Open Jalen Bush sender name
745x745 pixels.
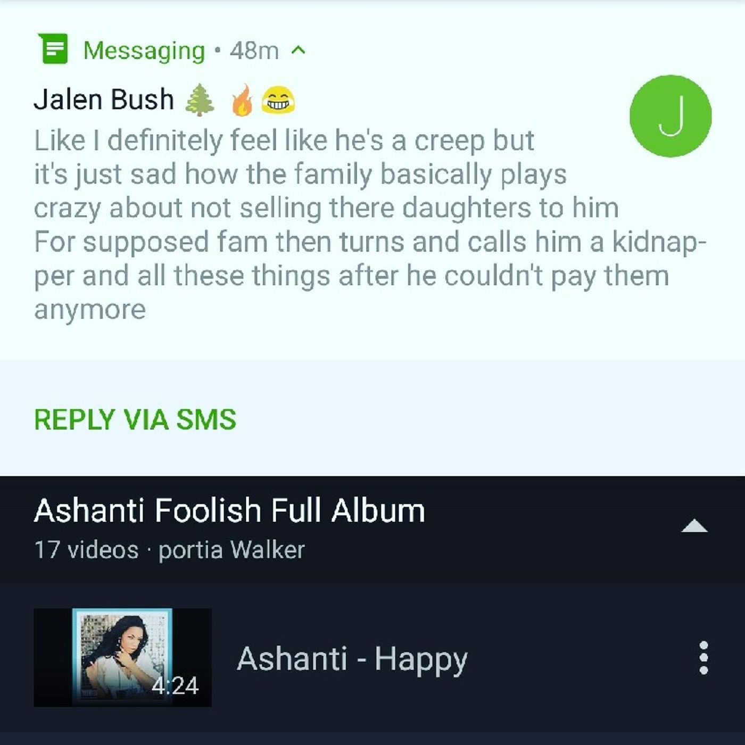(x=104, y=100)
